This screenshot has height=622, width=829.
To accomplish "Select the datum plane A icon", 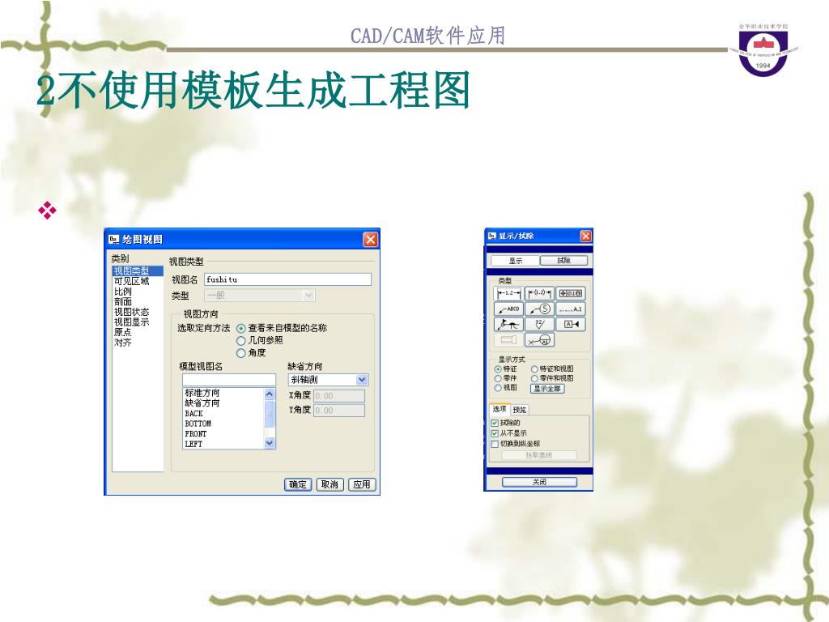I will pyautogui.click(x=571, y=324).
